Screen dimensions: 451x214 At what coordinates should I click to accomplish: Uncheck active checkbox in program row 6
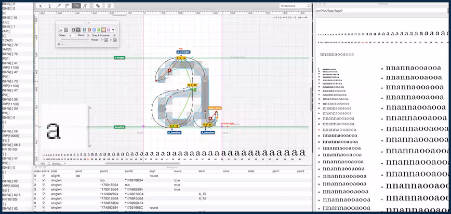[x=44, y=203]
